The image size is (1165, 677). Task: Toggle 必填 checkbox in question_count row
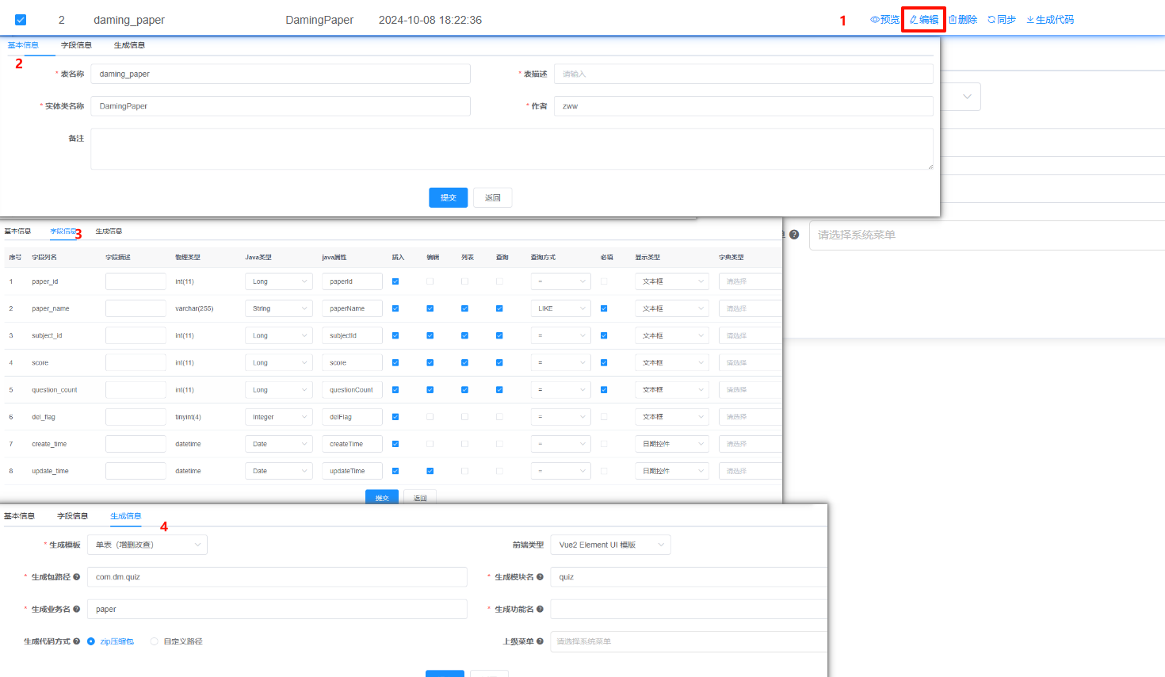(x=604, y=389)
